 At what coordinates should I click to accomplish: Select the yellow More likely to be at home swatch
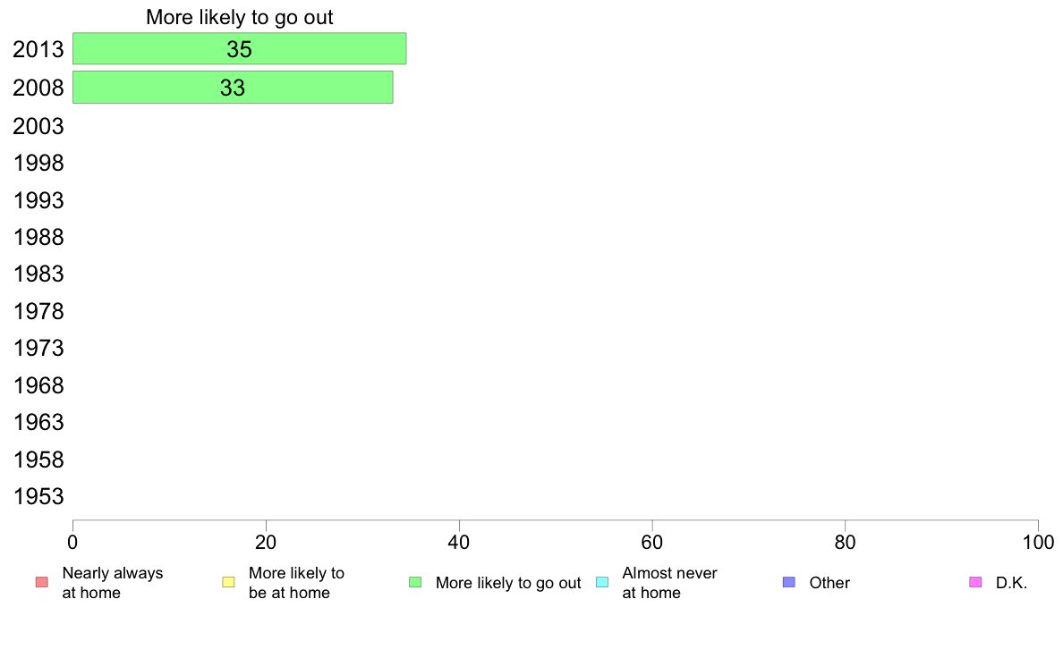(x=228, y=582)
